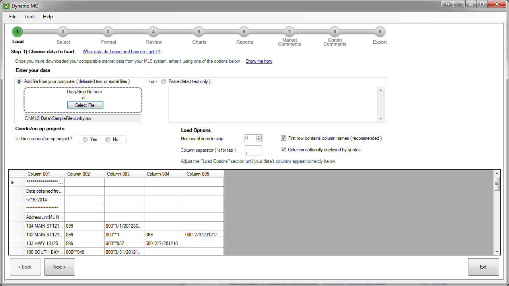Click the paste data text area

(x=273, y=104)
